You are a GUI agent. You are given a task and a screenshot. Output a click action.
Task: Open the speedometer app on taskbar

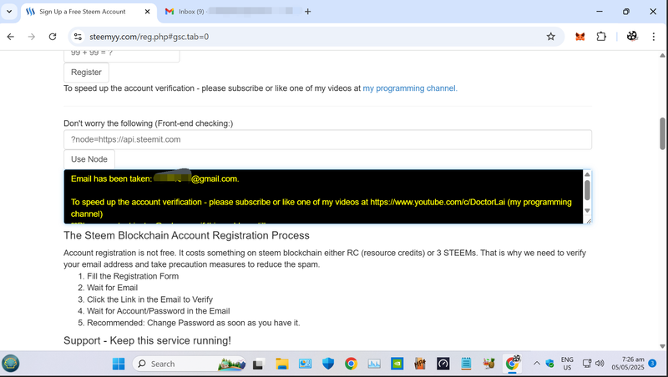(443, 364)
